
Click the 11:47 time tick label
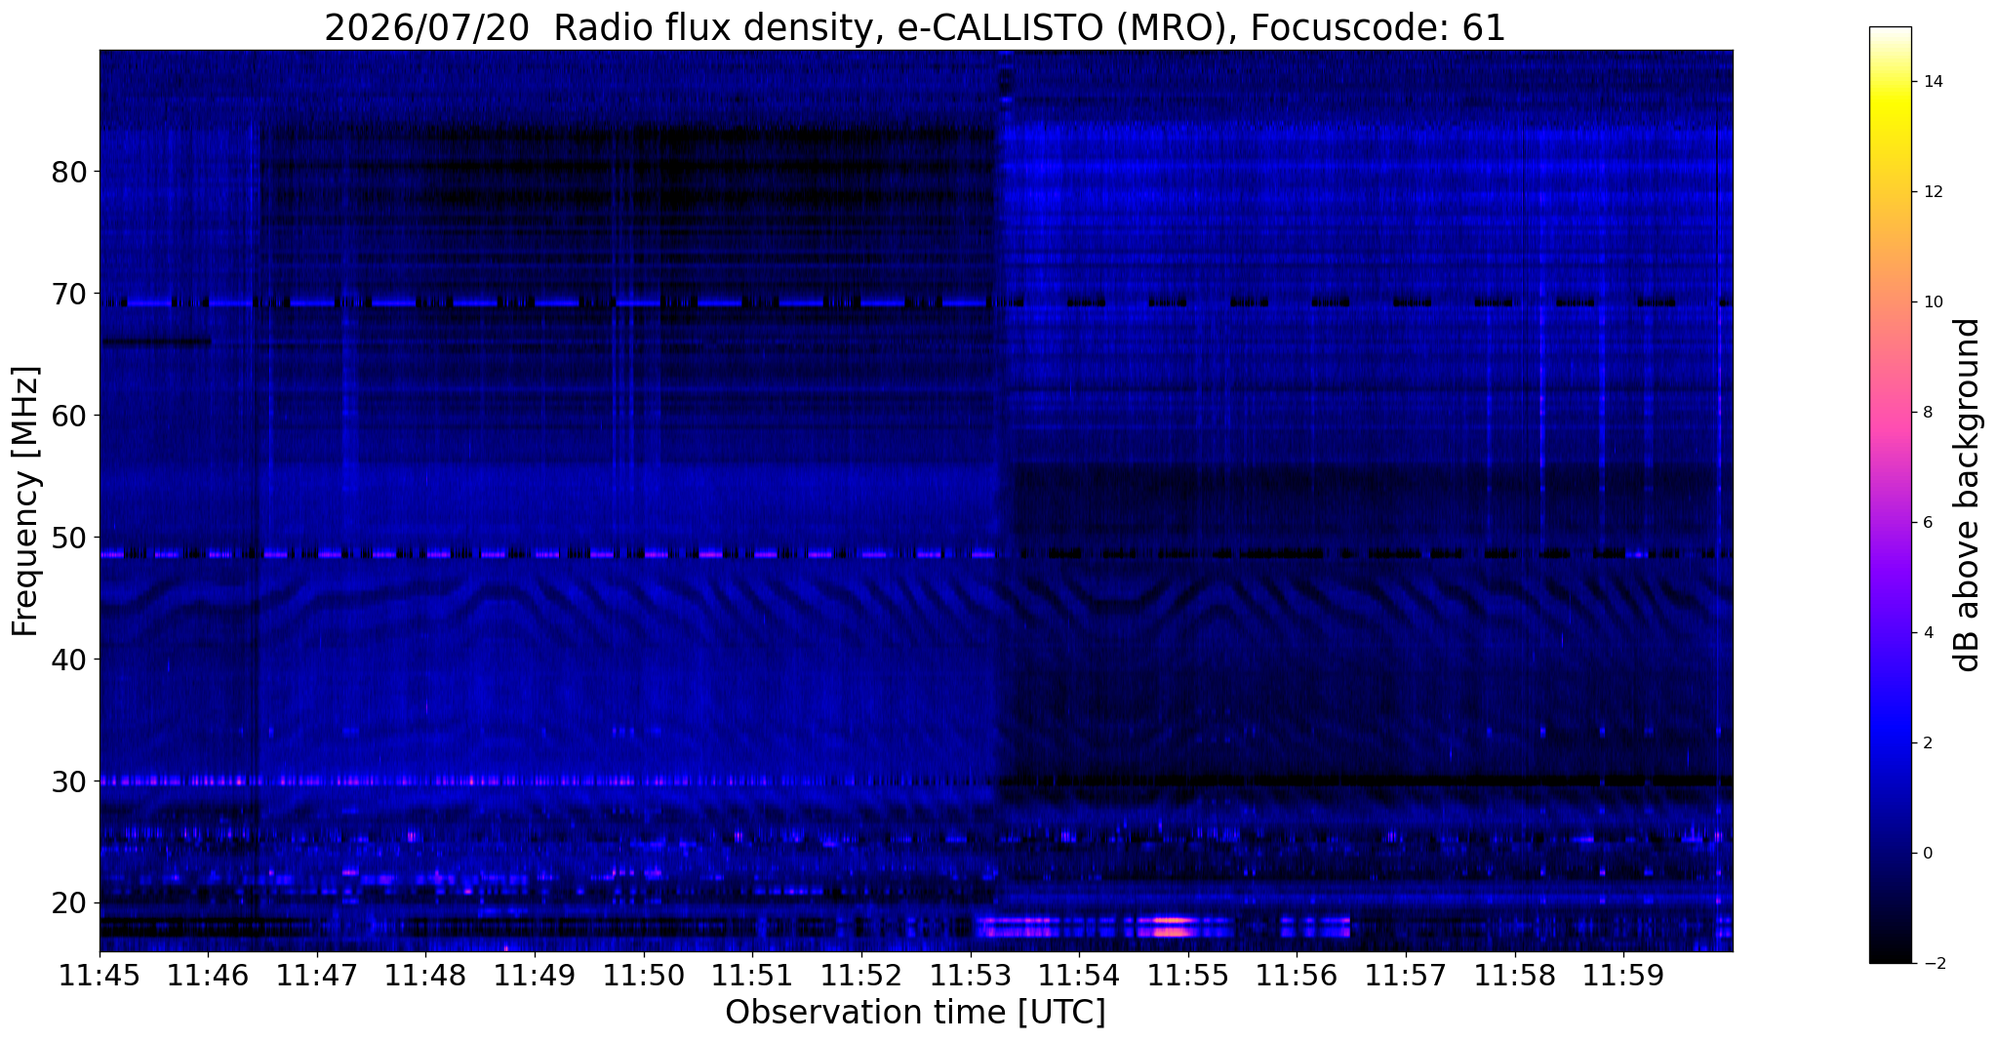pos(317,977)
